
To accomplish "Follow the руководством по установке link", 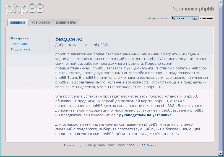I will pyautogui.click(x=145, y=115).
